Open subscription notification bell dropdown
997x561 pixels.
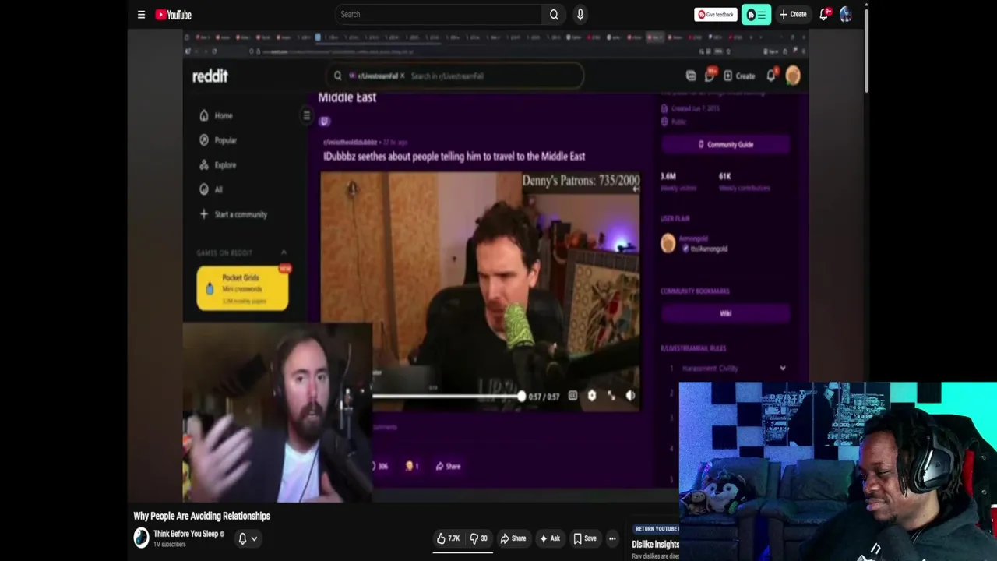[248, 538]
